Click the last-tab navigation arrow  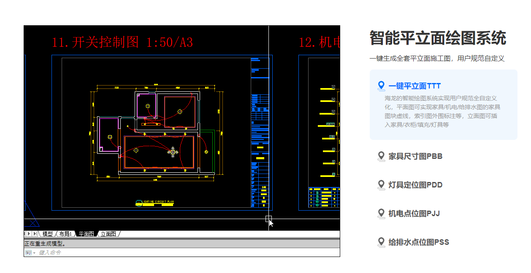(x=35, y=233)
